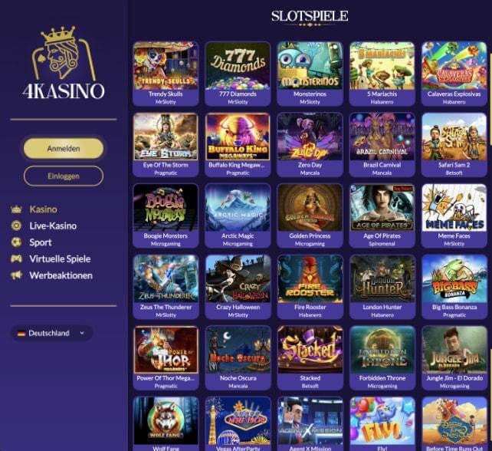
Task: Click the megaphone icon beside Werbeaktionen
Action: [16, 275]
